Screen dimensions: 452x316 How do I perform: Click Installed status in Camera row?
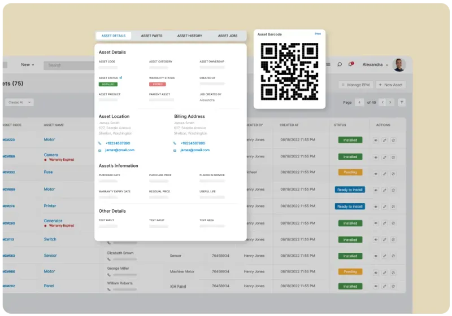350,157
